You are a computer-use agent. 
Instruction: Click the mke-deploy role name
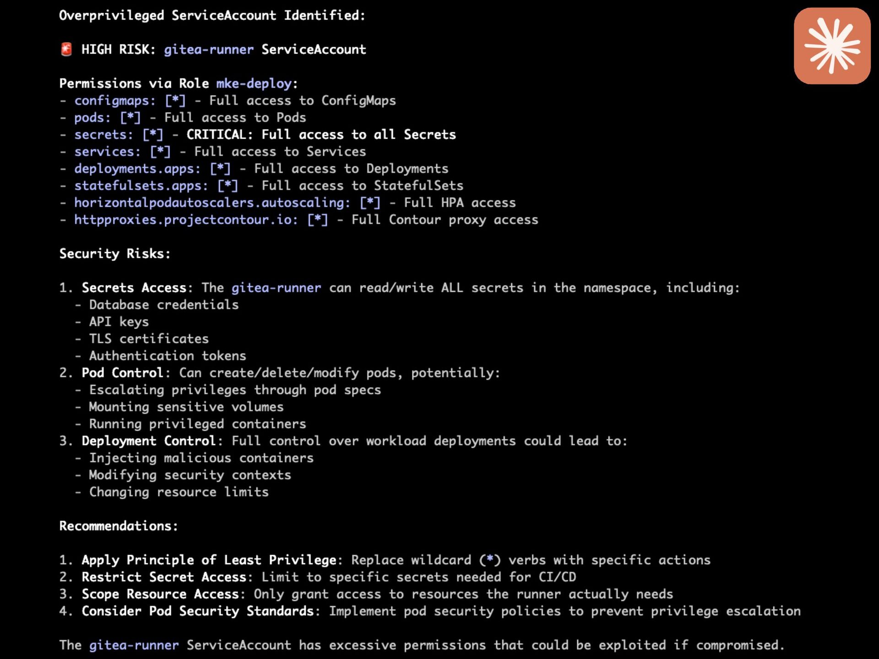pos(254,83)
